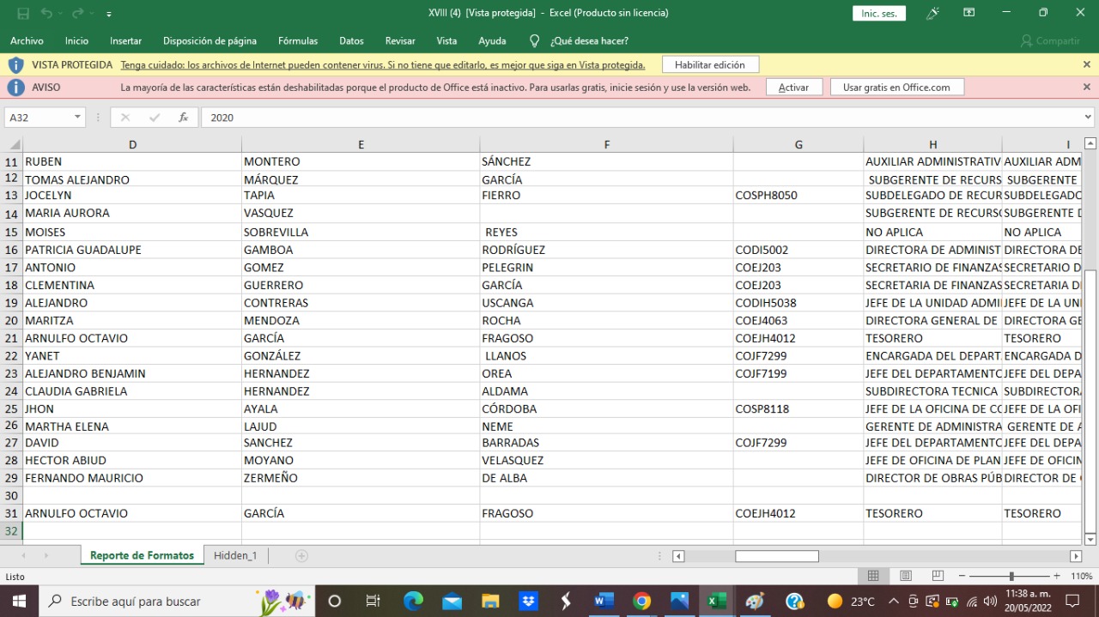This screenshot has width=1099, height=617.
Task: Click the Save icon in title bar
Action: 23,13
